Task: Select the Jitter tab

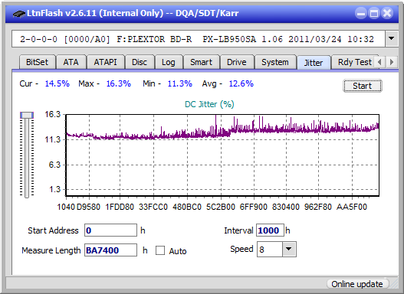Action: pyautogui.click(x=314, y=63)
